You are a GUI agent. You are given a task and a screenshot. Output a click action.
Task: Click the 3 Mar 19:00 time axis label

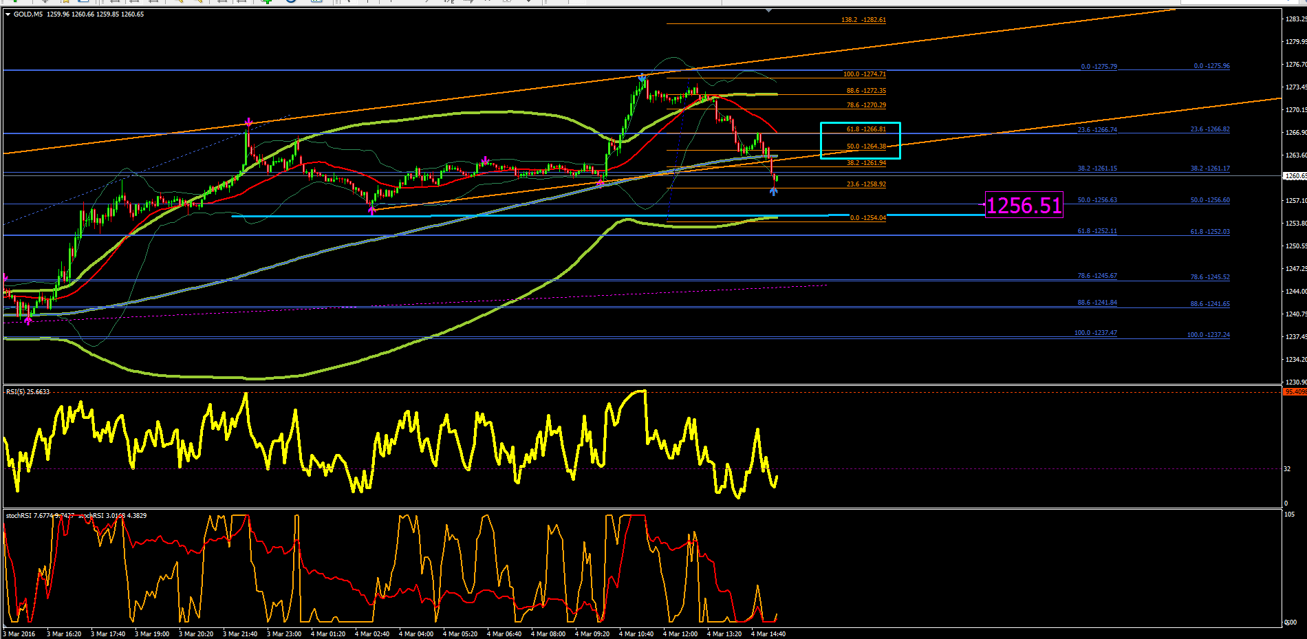[152, 634]
